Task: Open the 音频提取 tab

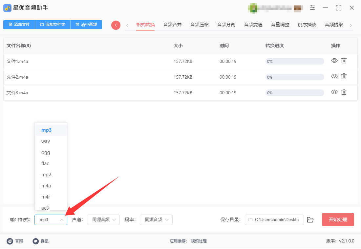Action: (x=334, y=25)
